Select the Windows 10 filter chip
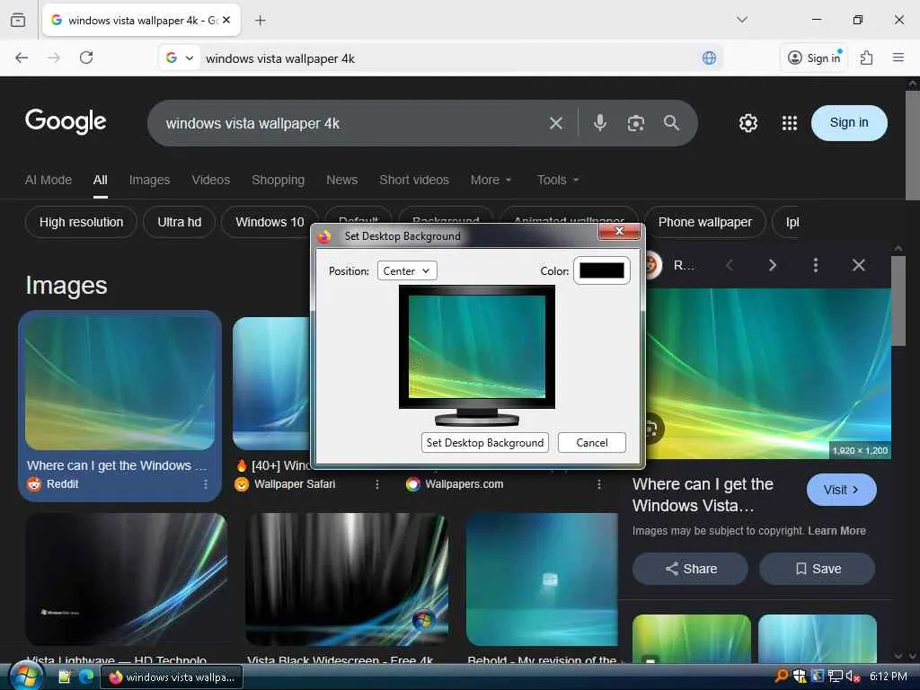The width and height of the screenshot is (920, 690). point(270,223)
